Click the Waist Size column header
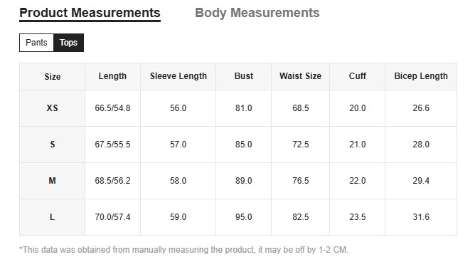 coord(300,76)
